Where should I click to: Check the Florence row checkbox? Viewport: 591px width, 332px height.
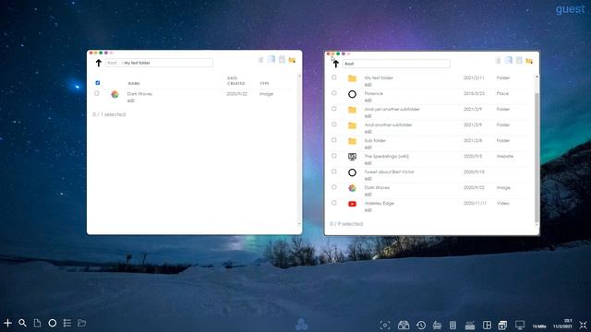(x=334, y=93)
